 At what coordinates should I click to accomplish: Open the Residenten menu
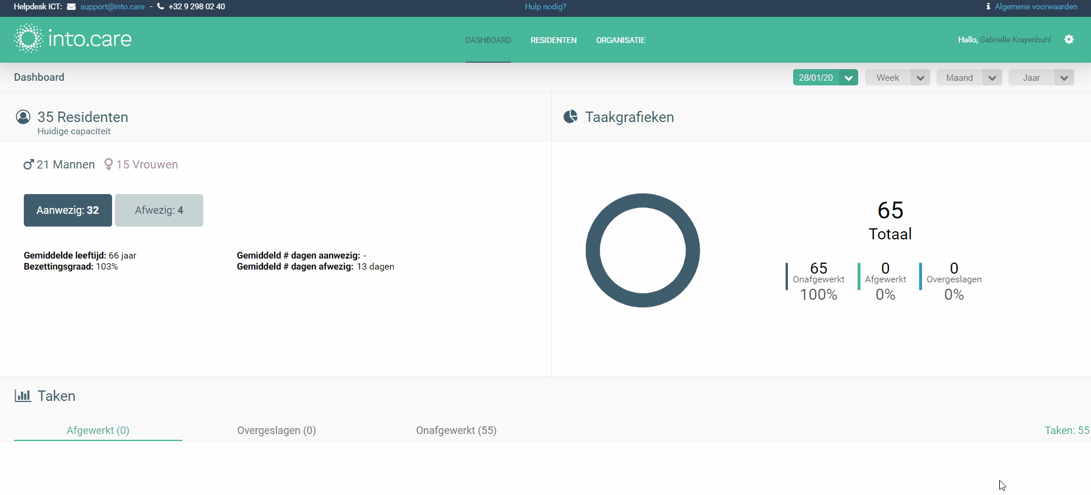pos(553,40)
